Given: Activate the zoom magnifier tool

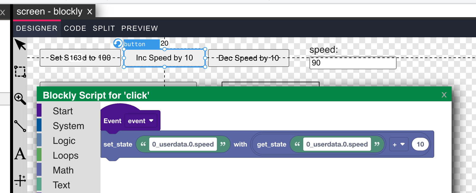Looking at the screenshot, I should [x=20, y=99].
